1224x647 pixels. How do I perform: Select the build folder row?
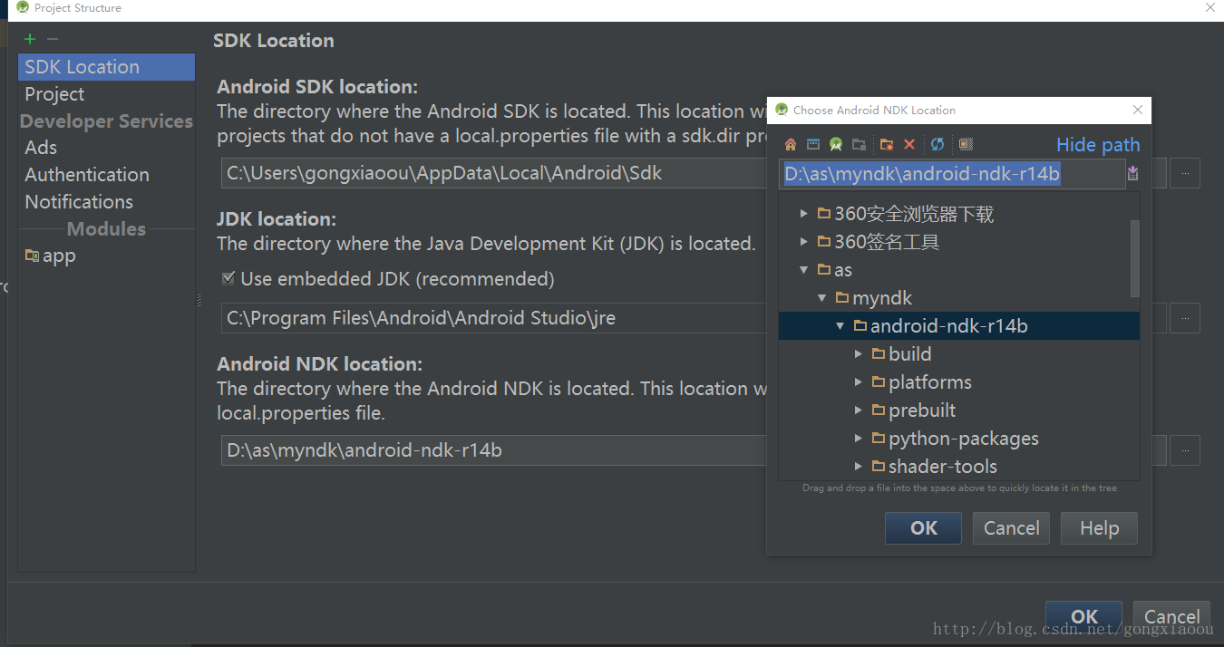[x=958, y=354]
